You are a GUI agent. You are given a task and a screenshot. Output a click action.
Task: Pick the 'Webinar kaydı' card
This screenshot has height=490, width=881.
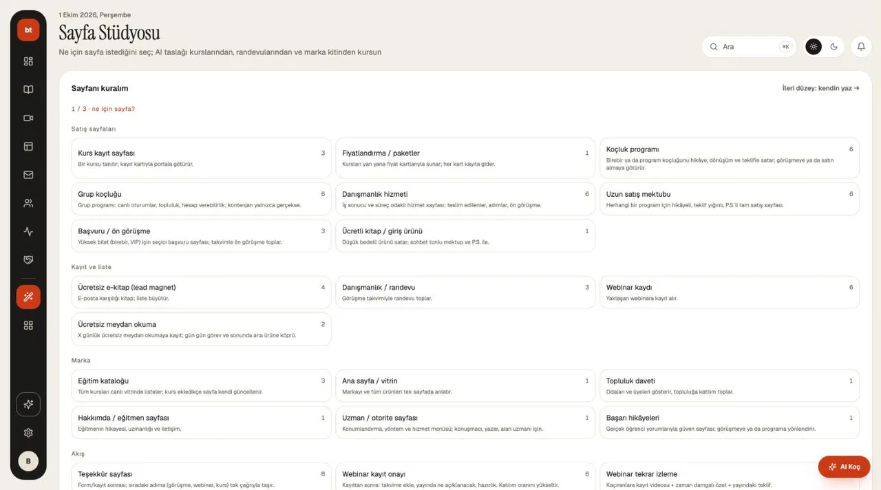click(x=730, y=292)
